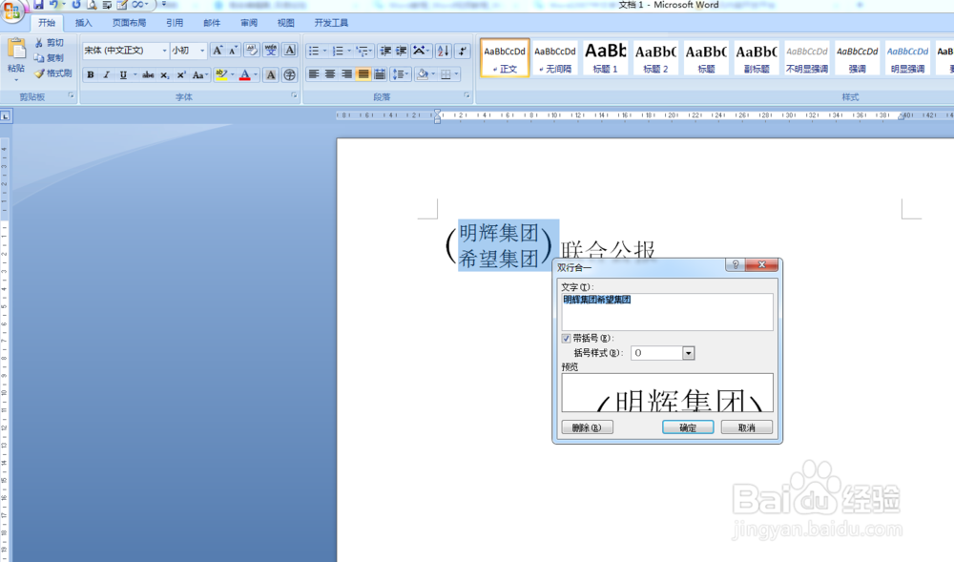954x562 pixels.
Task: Cut selection with 剪切
Action: [x=49, y=43]
